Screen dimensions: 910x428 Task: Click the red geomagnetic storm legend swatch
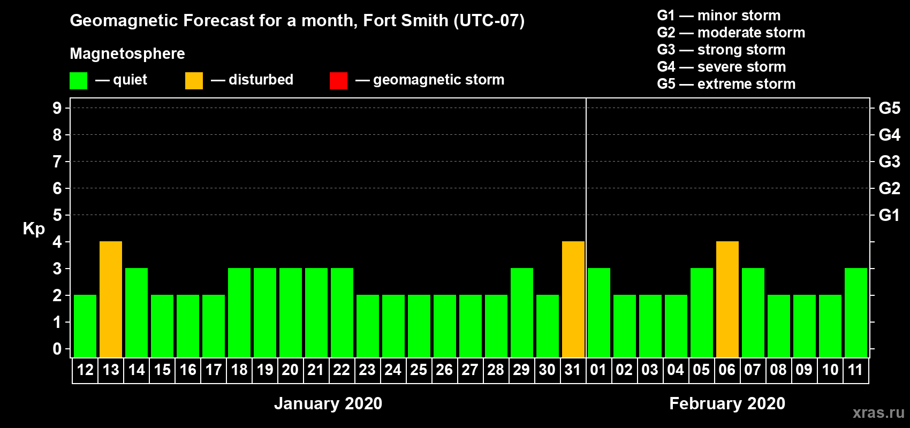click(x=338, y=81)
